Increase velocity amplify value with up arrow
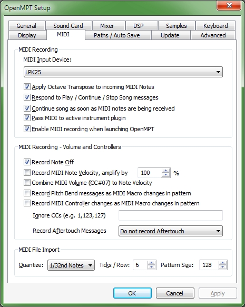Screen dimensions: 245x307 [165, 171]
